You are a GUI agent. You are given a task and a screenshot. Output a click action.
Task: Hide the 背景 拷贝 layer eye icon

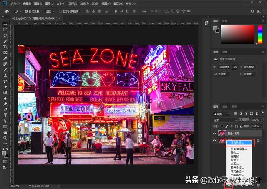[214, 134]
